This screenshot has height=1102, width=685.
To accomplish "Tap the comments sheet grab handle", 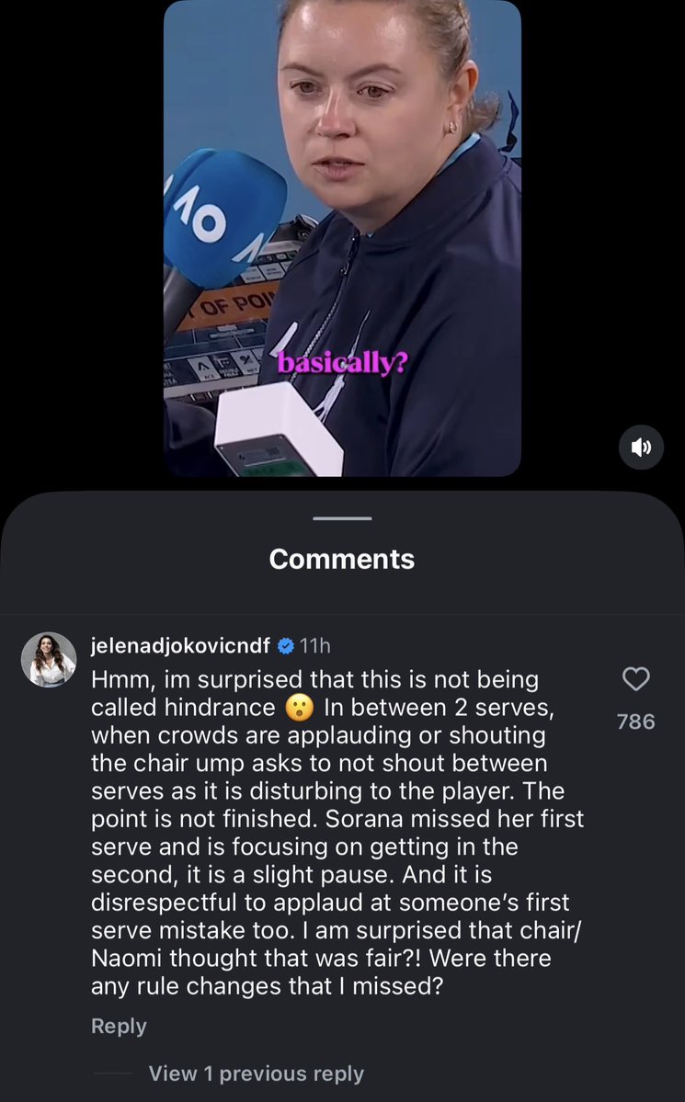I will (342, 518).
